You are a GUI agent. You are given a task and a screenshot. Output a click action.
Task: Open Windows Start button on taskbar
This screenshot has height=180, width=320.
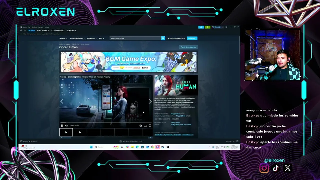[91, 147]
